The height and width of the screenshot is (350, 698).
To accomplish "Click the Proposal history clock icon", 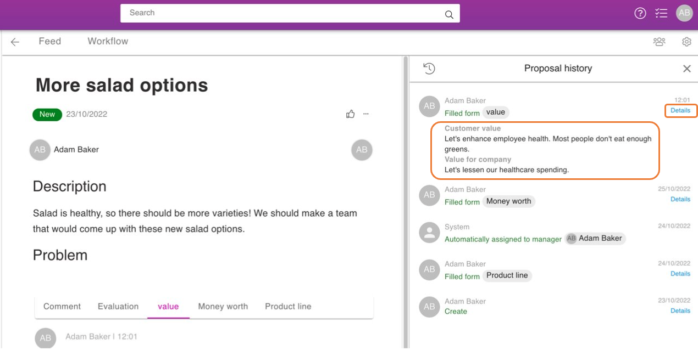I will coord(429,69).
